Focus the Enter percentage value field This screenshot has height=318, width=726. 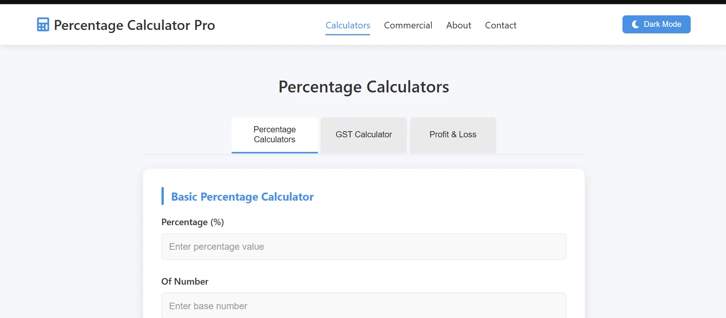click(x=364, y=247)
